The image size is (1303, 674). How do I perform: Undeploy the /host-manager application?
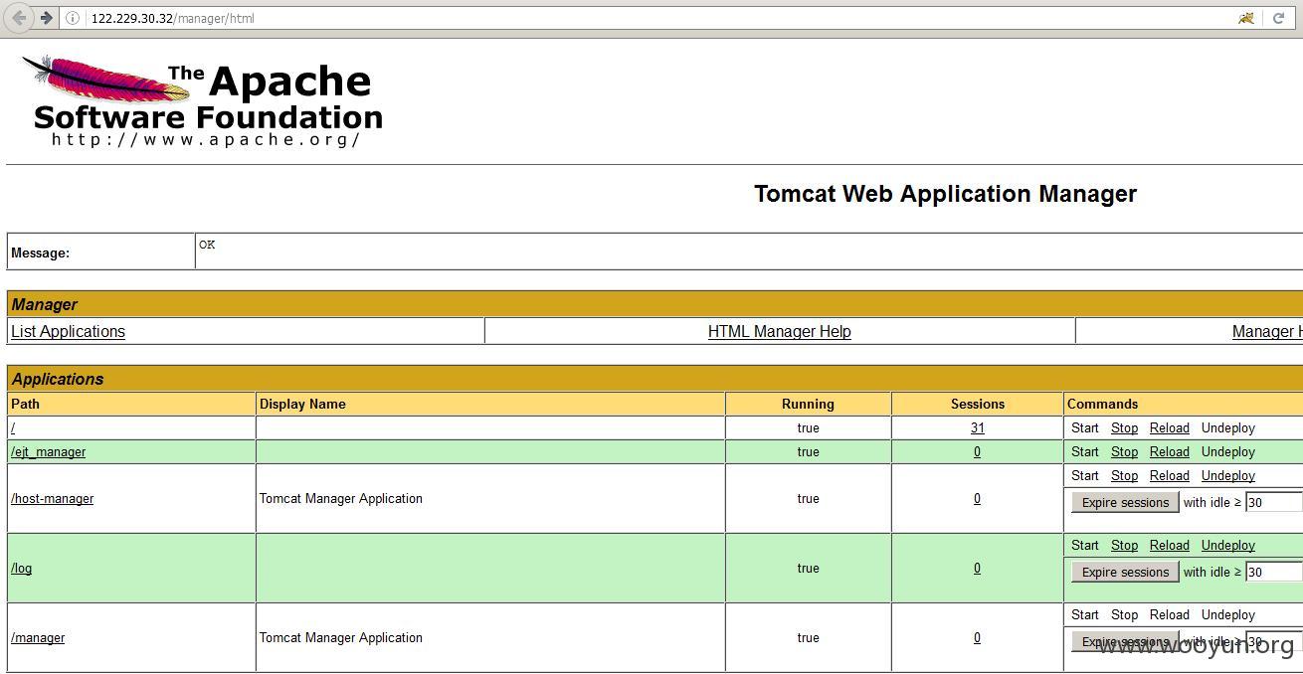[1227, 475]
